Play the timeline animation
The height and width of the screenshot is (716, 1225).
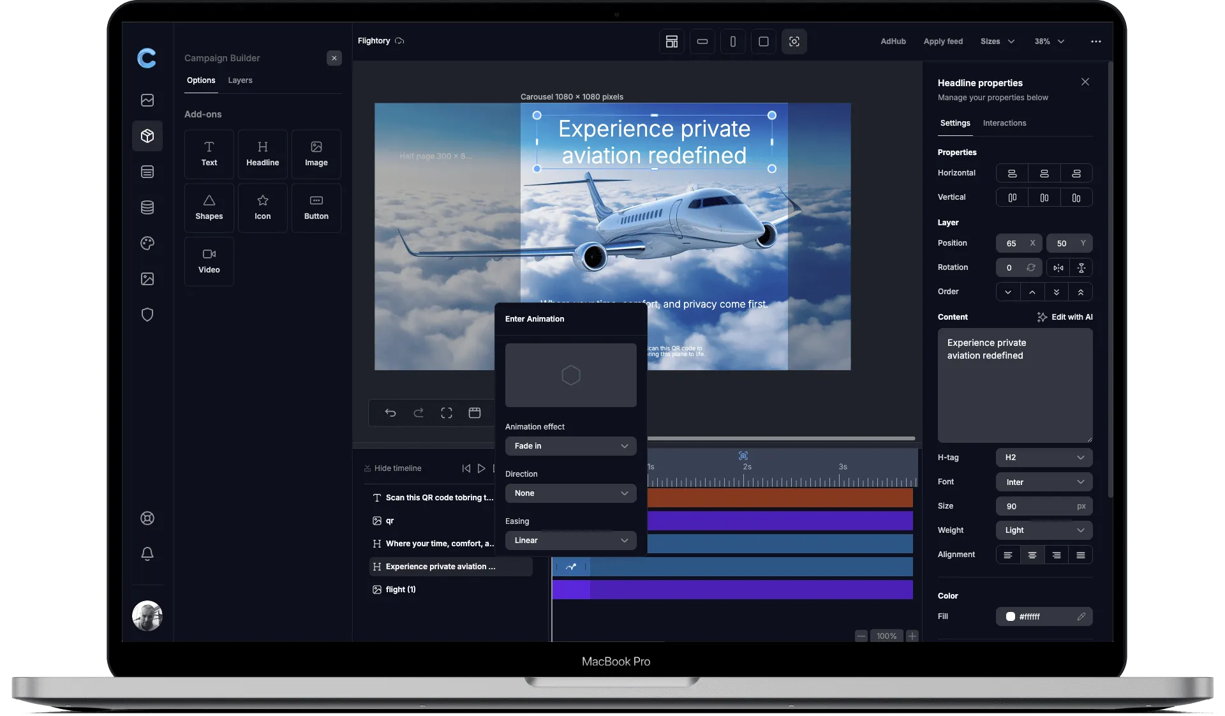(482, 468)
